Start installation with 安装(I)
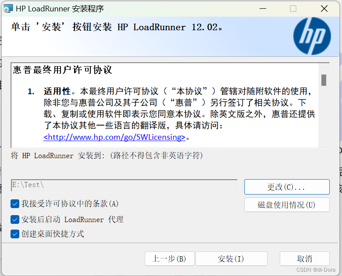Viewport: 342px width, 276px height. [x=232, y=259]
